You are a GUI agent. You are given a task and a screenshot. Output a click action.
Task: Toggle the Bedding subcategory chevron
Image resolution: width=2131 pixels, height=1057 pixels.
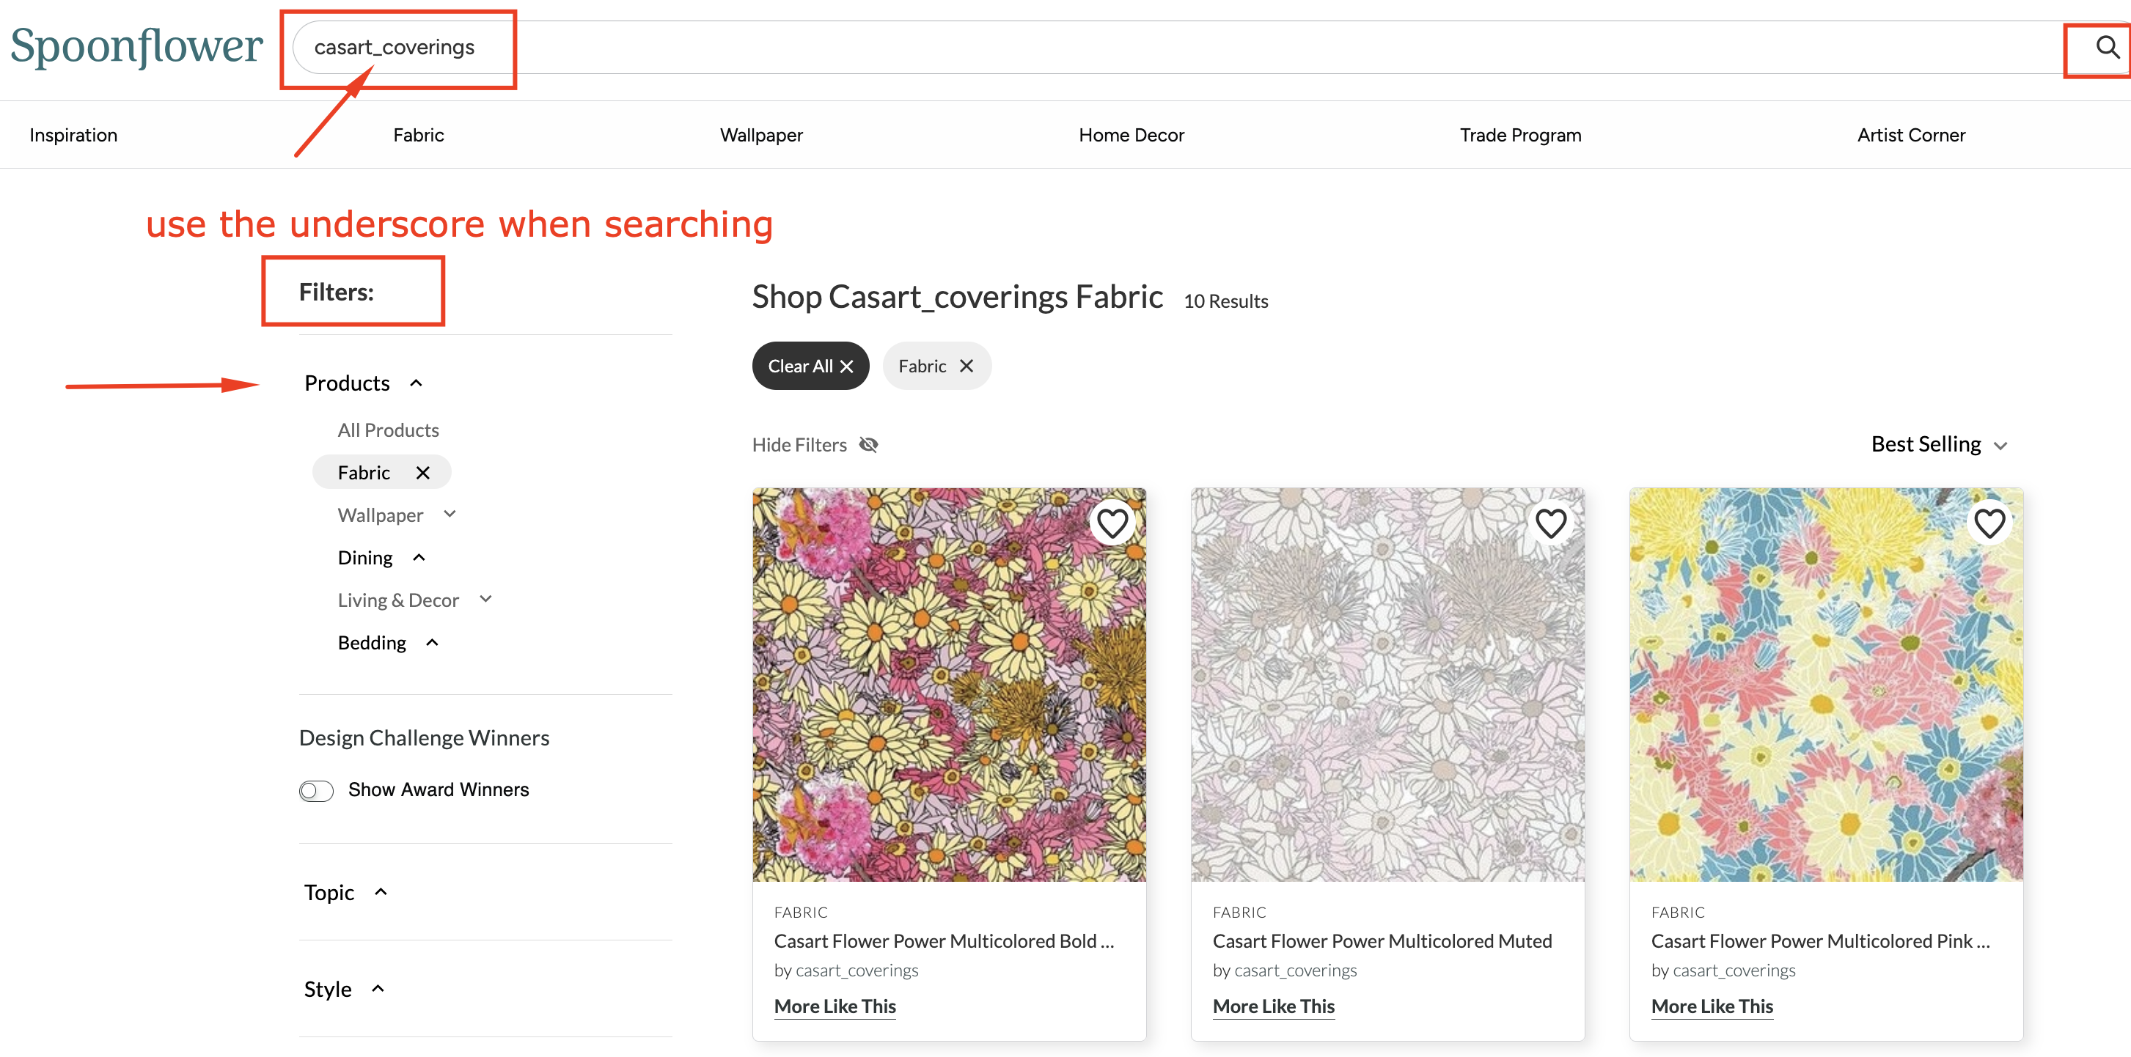432,643
